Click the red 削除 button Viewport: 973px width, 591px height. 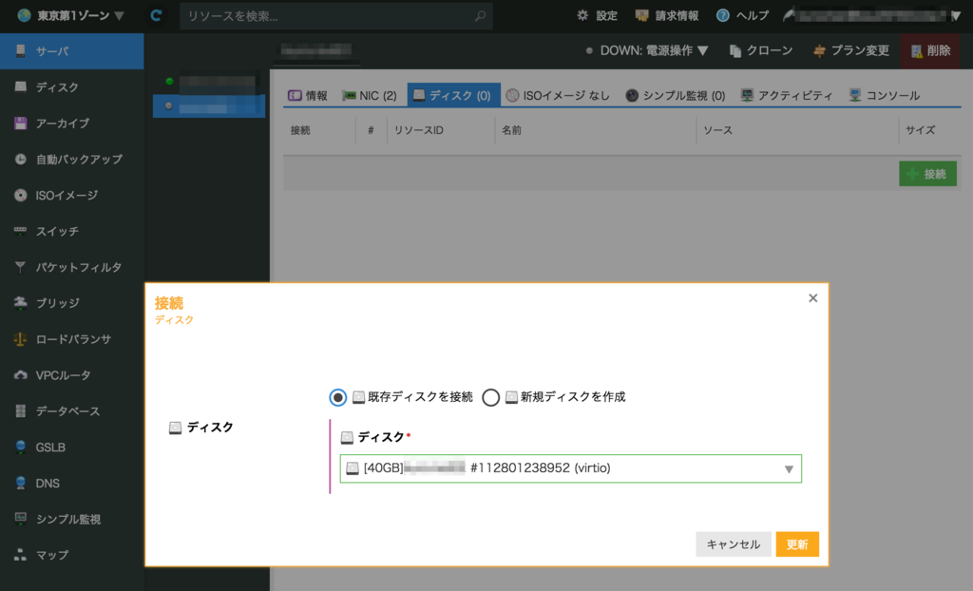[x=930, y=51]
